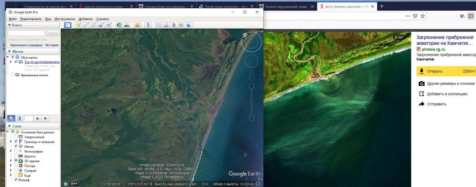Toggle the sunlight icon in toolbar

pos(127,25)
